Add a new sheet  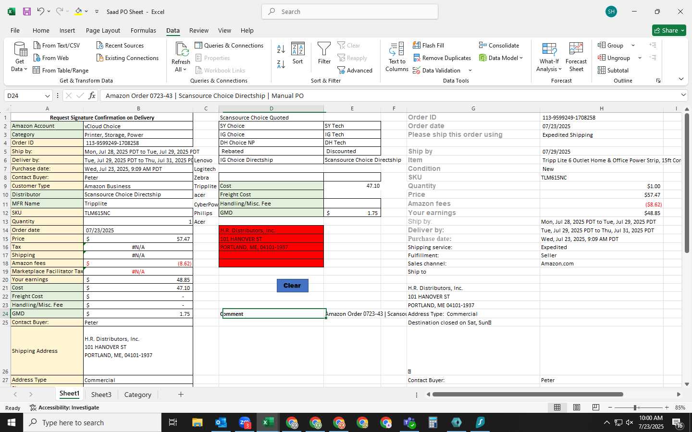coord(181,395)
